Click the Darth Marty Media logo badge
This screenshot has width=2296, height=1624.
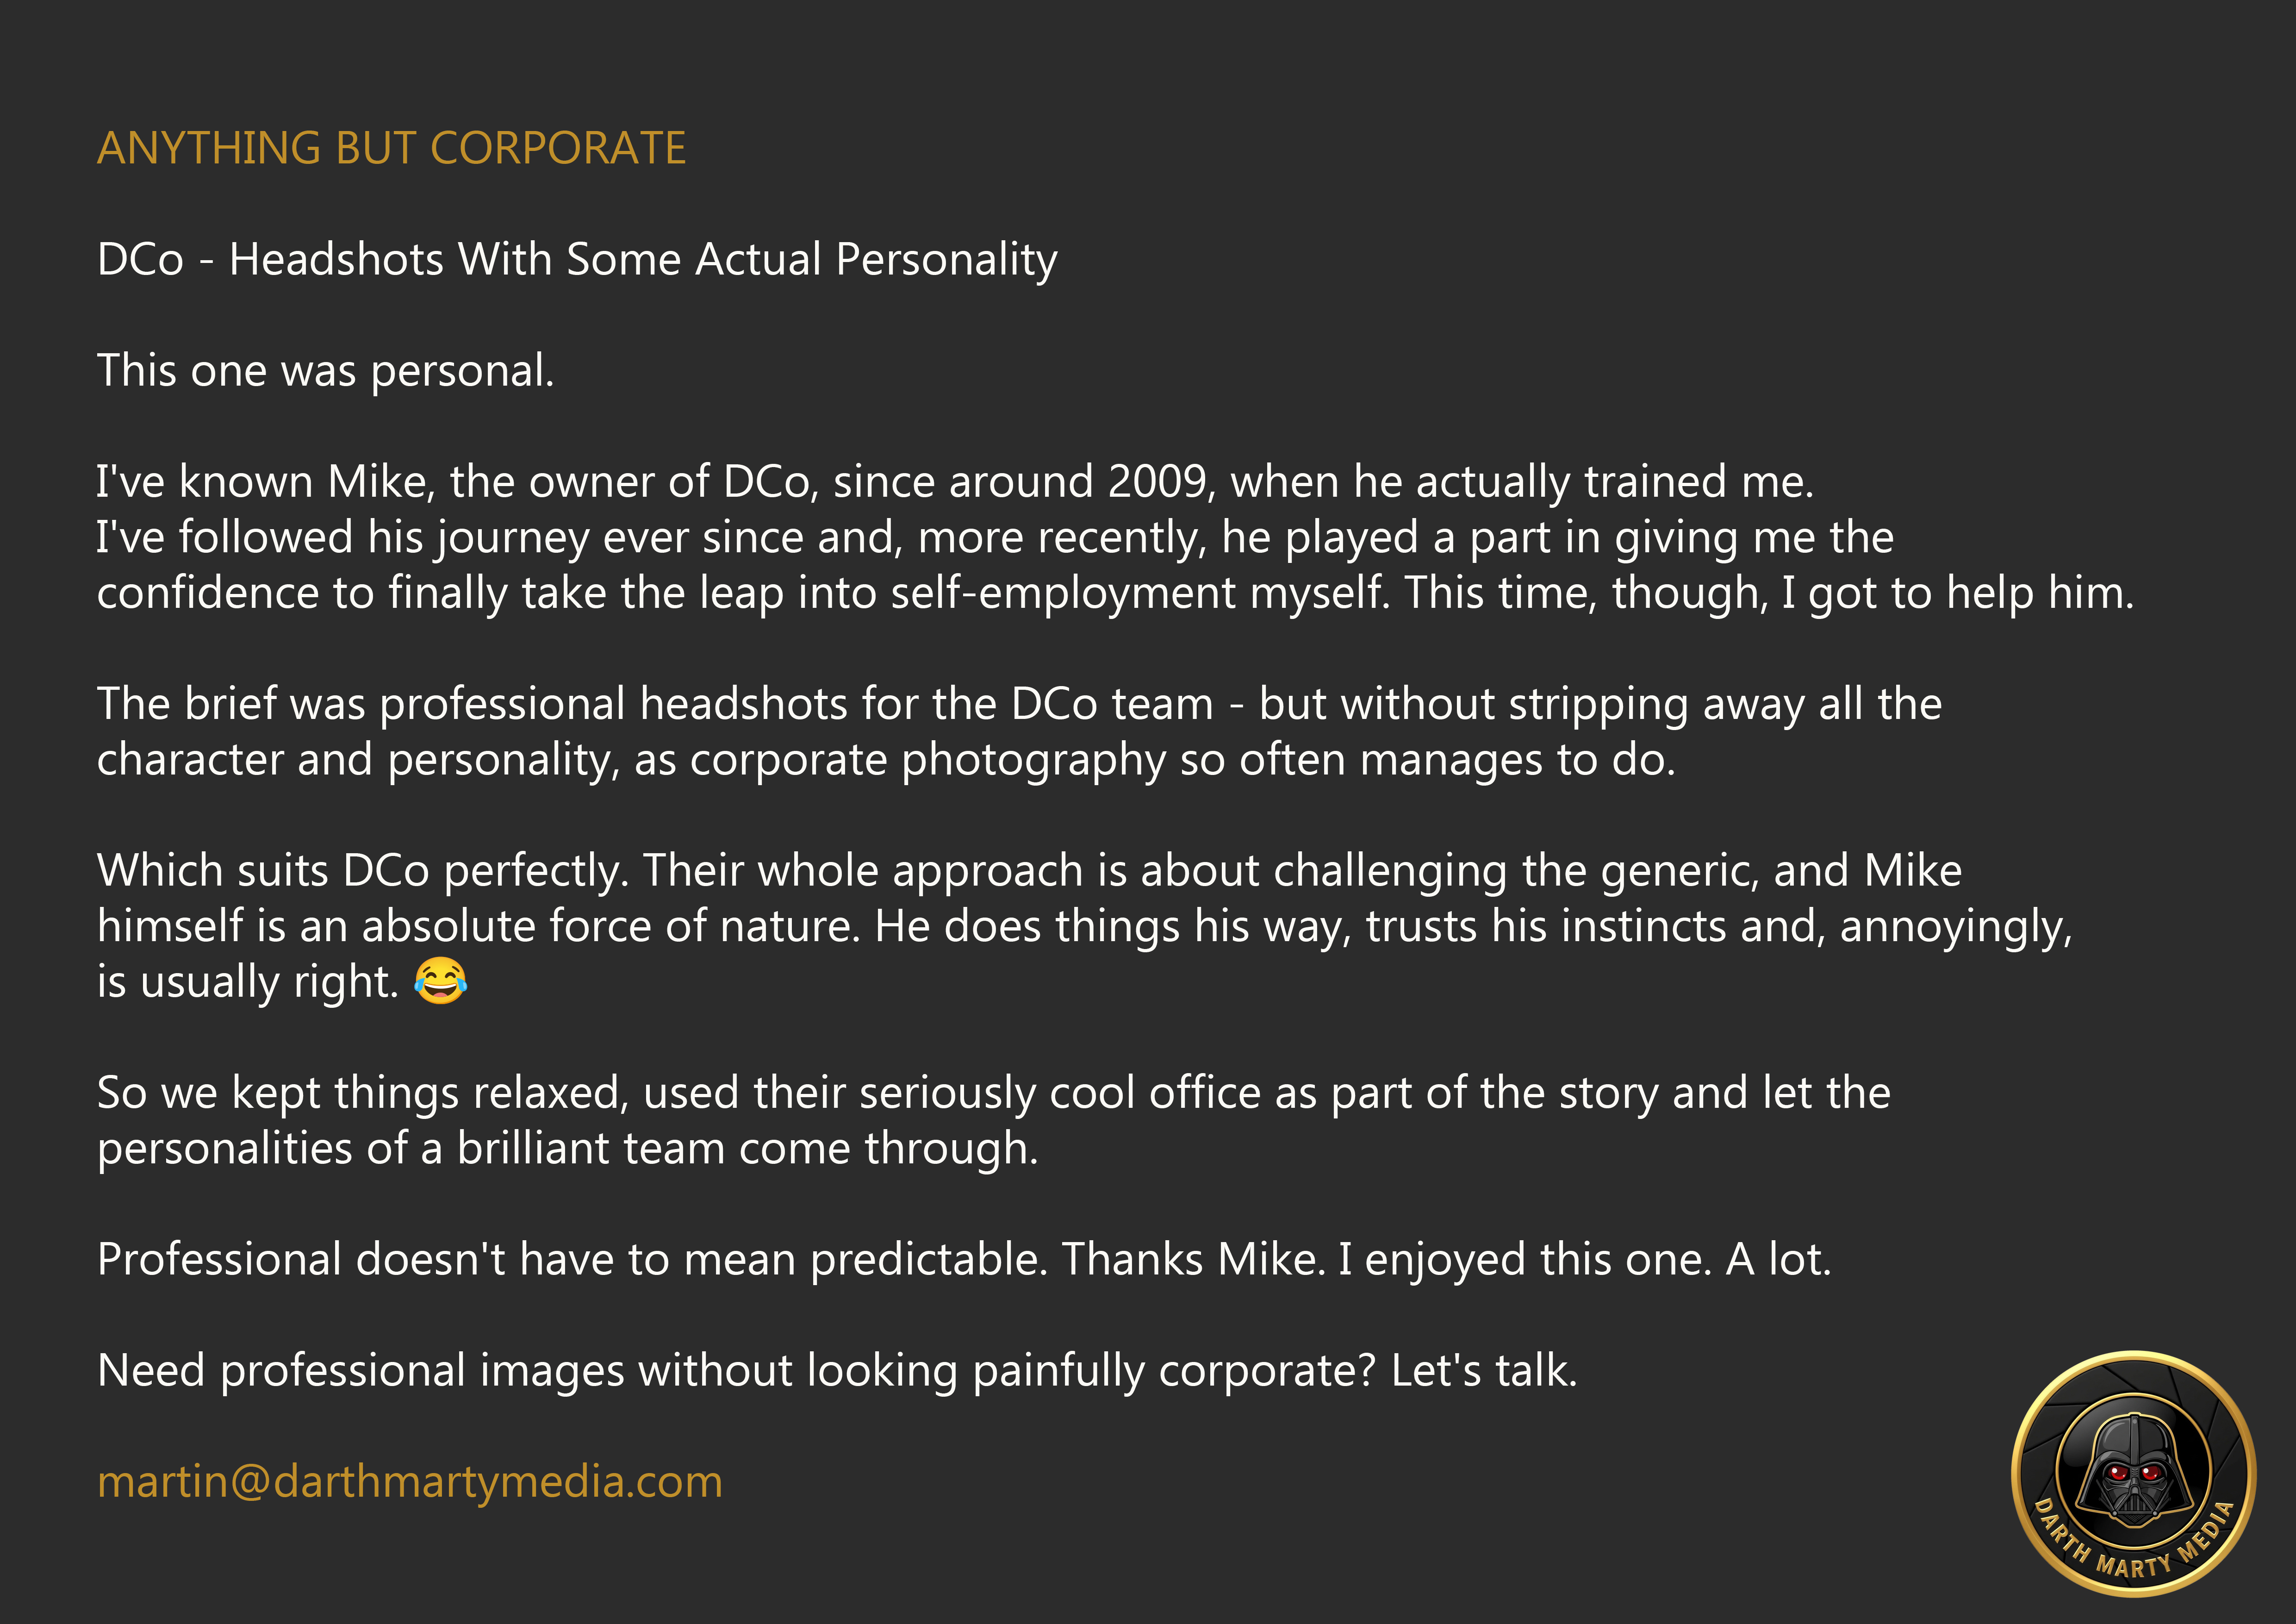click(x=2133, y=1474)
